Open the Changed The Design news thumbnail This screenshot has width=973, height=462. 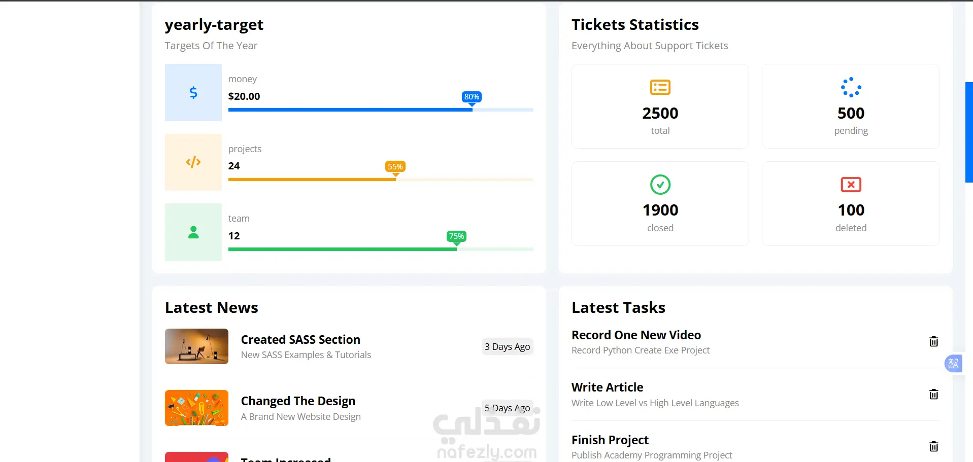click(196, 408)
